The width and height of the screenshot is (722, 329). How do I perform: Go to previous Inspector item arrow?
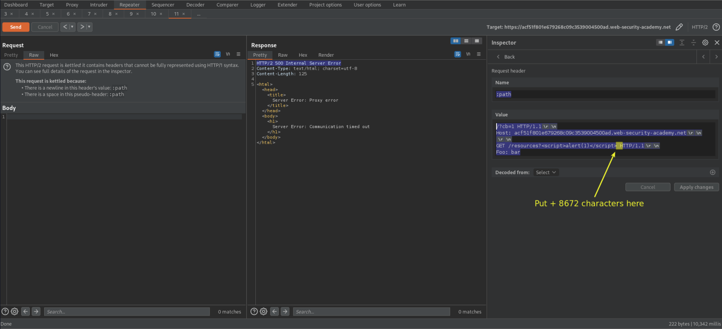click(x=703, y=57)
